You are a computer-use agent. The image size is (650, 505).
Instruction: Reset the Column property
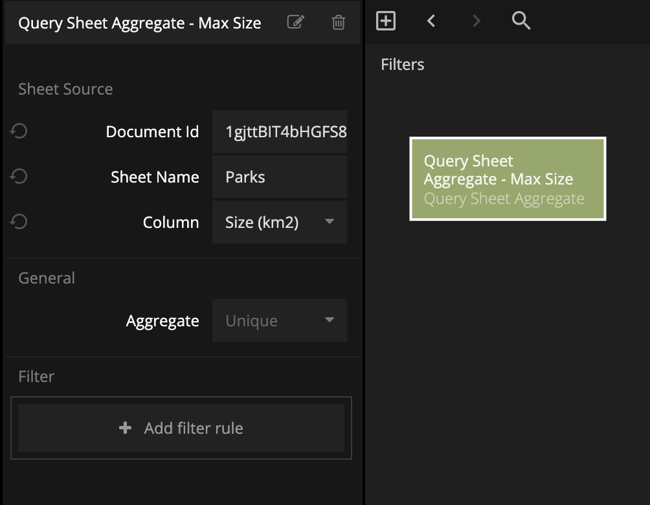pyautogui.click(x=19, y=222)
